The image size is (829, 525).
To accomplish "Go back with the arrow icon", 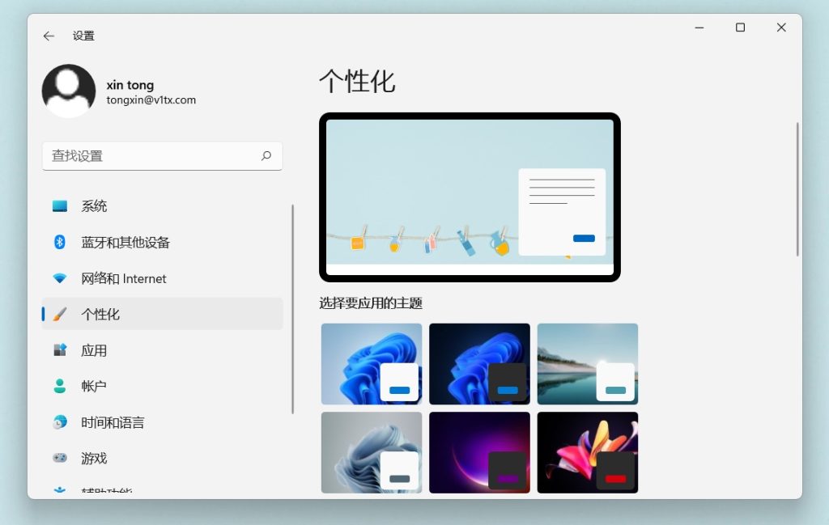I will pyautogui.click(x=49, y=36).
